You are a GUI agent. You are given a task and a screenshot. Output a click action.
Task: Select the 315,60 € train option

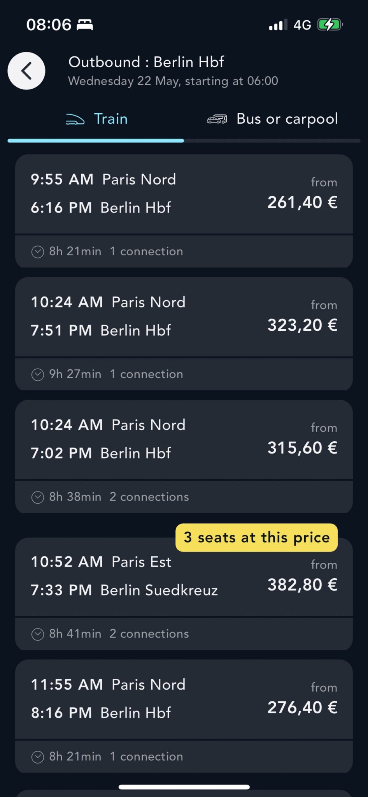coord(302,448)
